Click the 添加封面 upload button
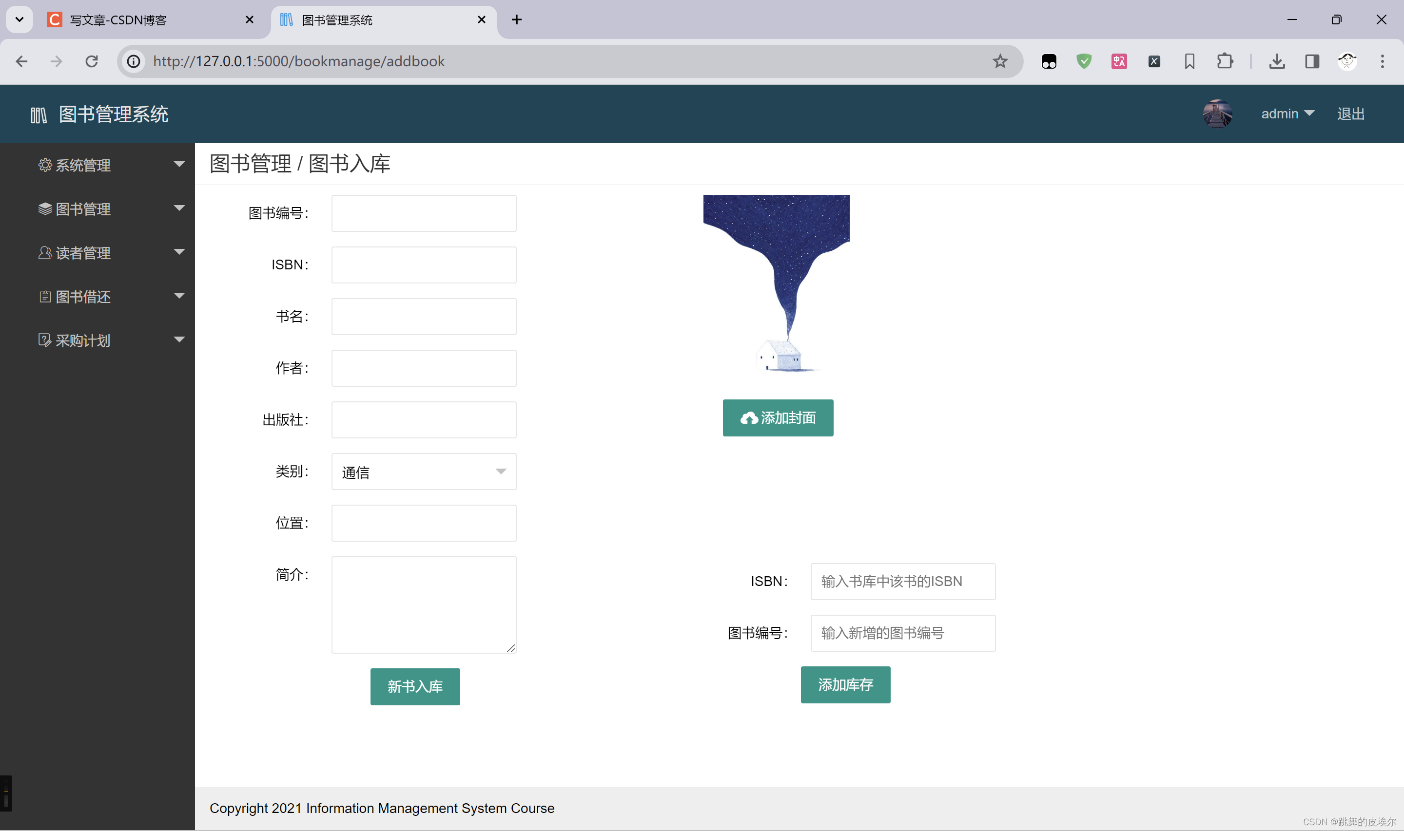The height and width of the screenshot is (831, 1404). coord(778,418)
